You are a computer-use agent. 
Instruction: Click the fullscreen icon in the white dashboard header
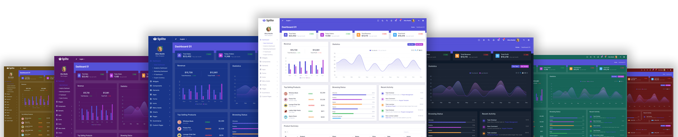pos(378,21)
